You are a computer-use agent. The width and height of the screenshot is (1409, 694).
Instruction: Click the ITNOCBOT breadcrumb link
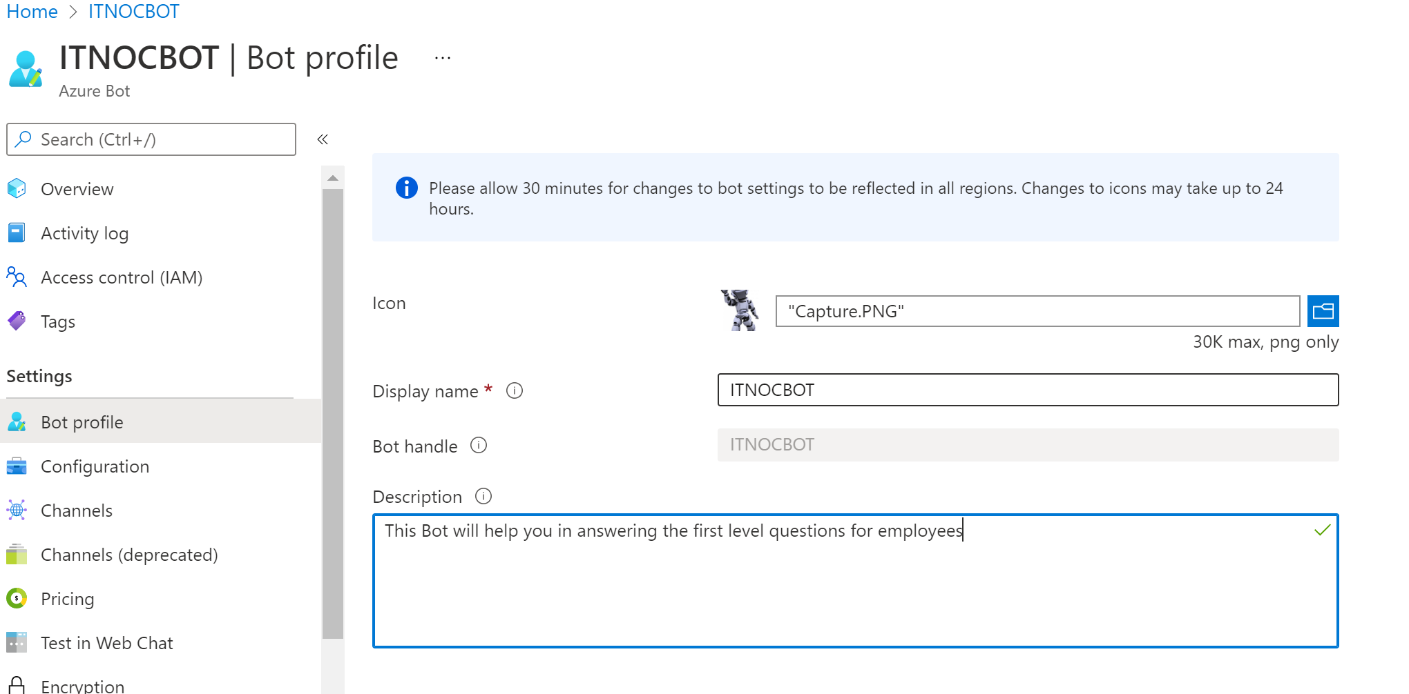(133, 12)
